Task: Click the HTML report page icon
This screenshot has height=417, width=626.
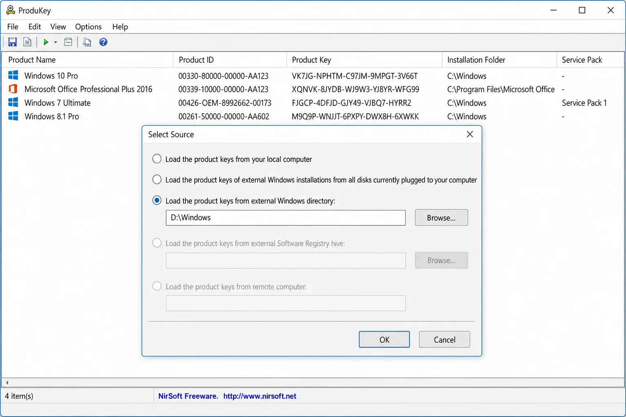Action: click(x=27, y=42)
